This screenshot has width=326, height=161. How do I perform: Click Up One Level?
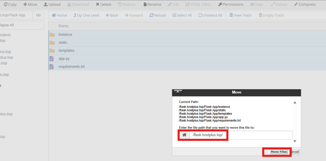click(x=87, y=15)
